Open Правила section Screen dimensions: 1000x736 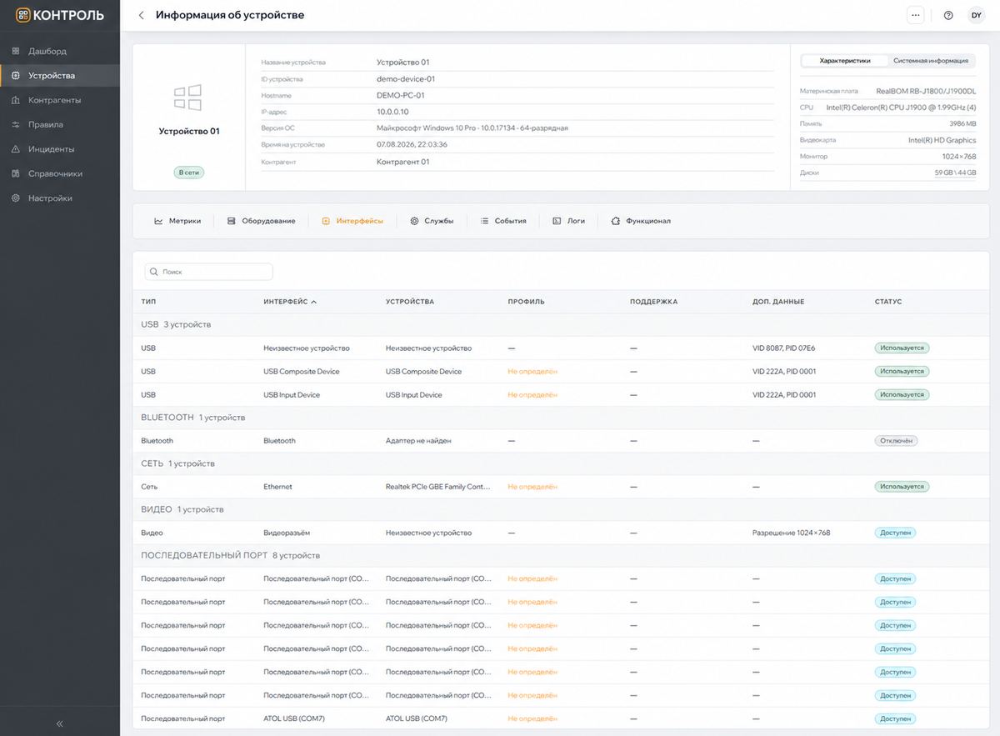[x=60, y=124]
